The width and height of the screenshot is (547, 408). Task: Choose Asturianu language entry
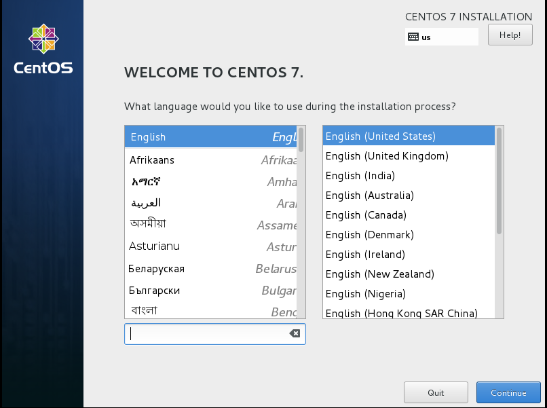click(x=210, y=246)
